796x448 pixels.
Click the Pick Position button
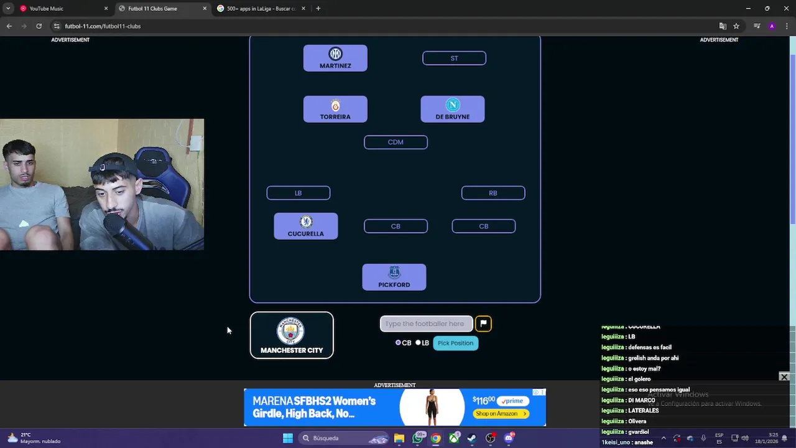pos(455,343)
